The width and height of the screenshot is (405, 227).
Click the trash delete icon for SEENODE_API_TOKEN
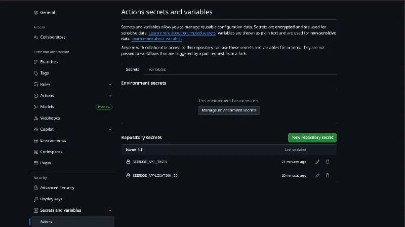click(328, 162)
